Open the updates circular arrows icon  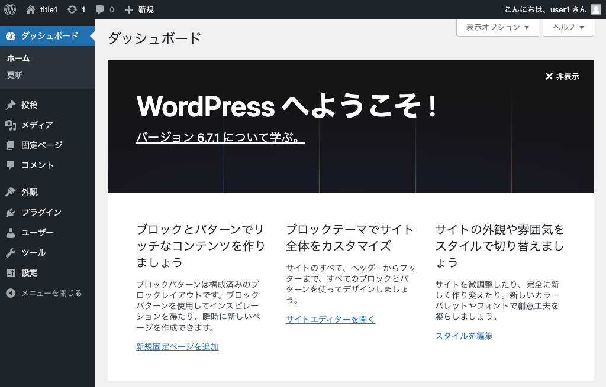point(72,9)
